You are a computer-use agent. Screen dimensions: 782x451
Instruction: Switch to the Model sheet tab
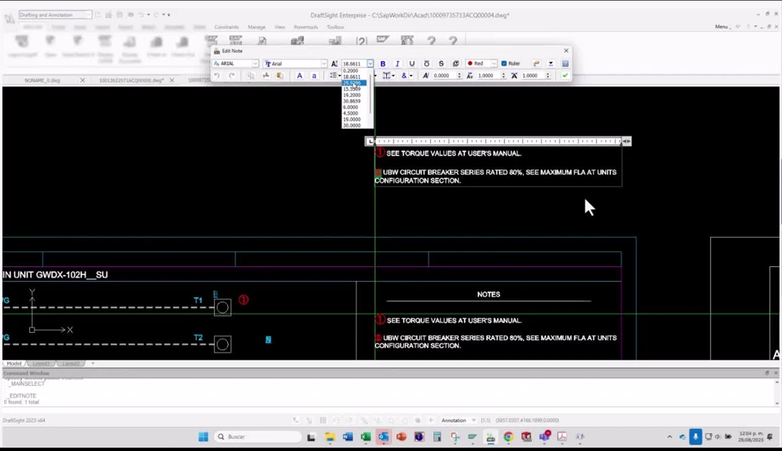coord(14,363)
